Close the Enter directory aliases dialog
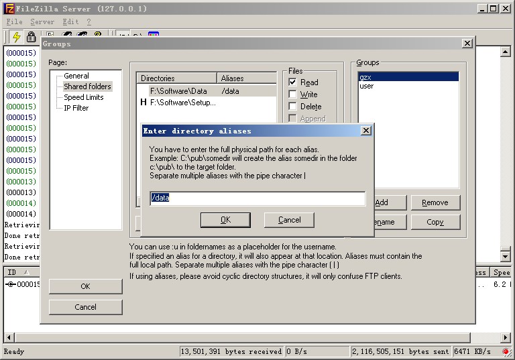Viewport: 515px width, 360px height. (x=366, y=131)
